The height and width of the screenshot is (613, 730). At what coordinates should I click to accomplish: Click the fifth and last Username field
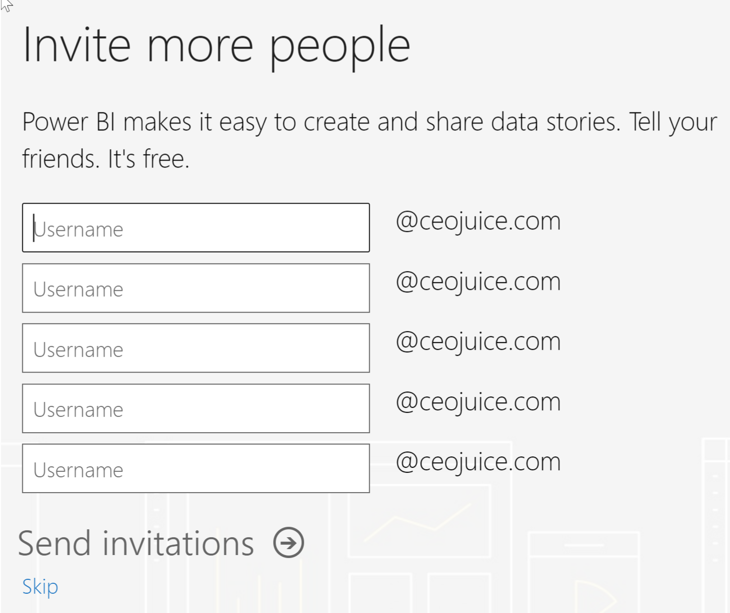coord(196,468)
